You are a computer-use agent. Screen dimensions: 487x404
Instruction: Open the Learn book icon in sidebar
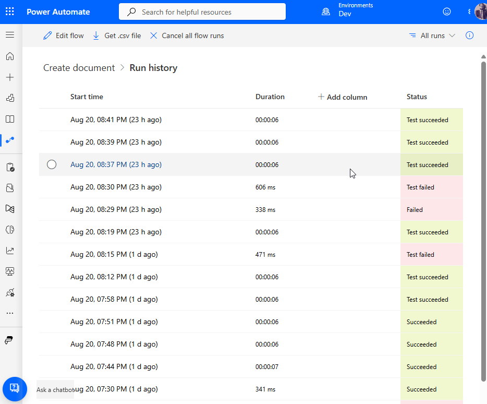pos(10,119)
